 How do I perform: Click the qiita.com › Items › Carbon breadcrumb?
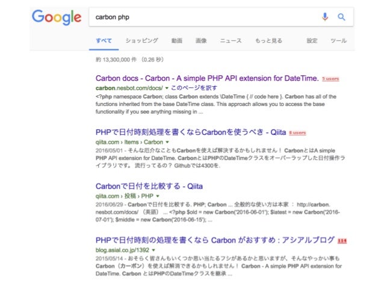[x=129, y=142]
